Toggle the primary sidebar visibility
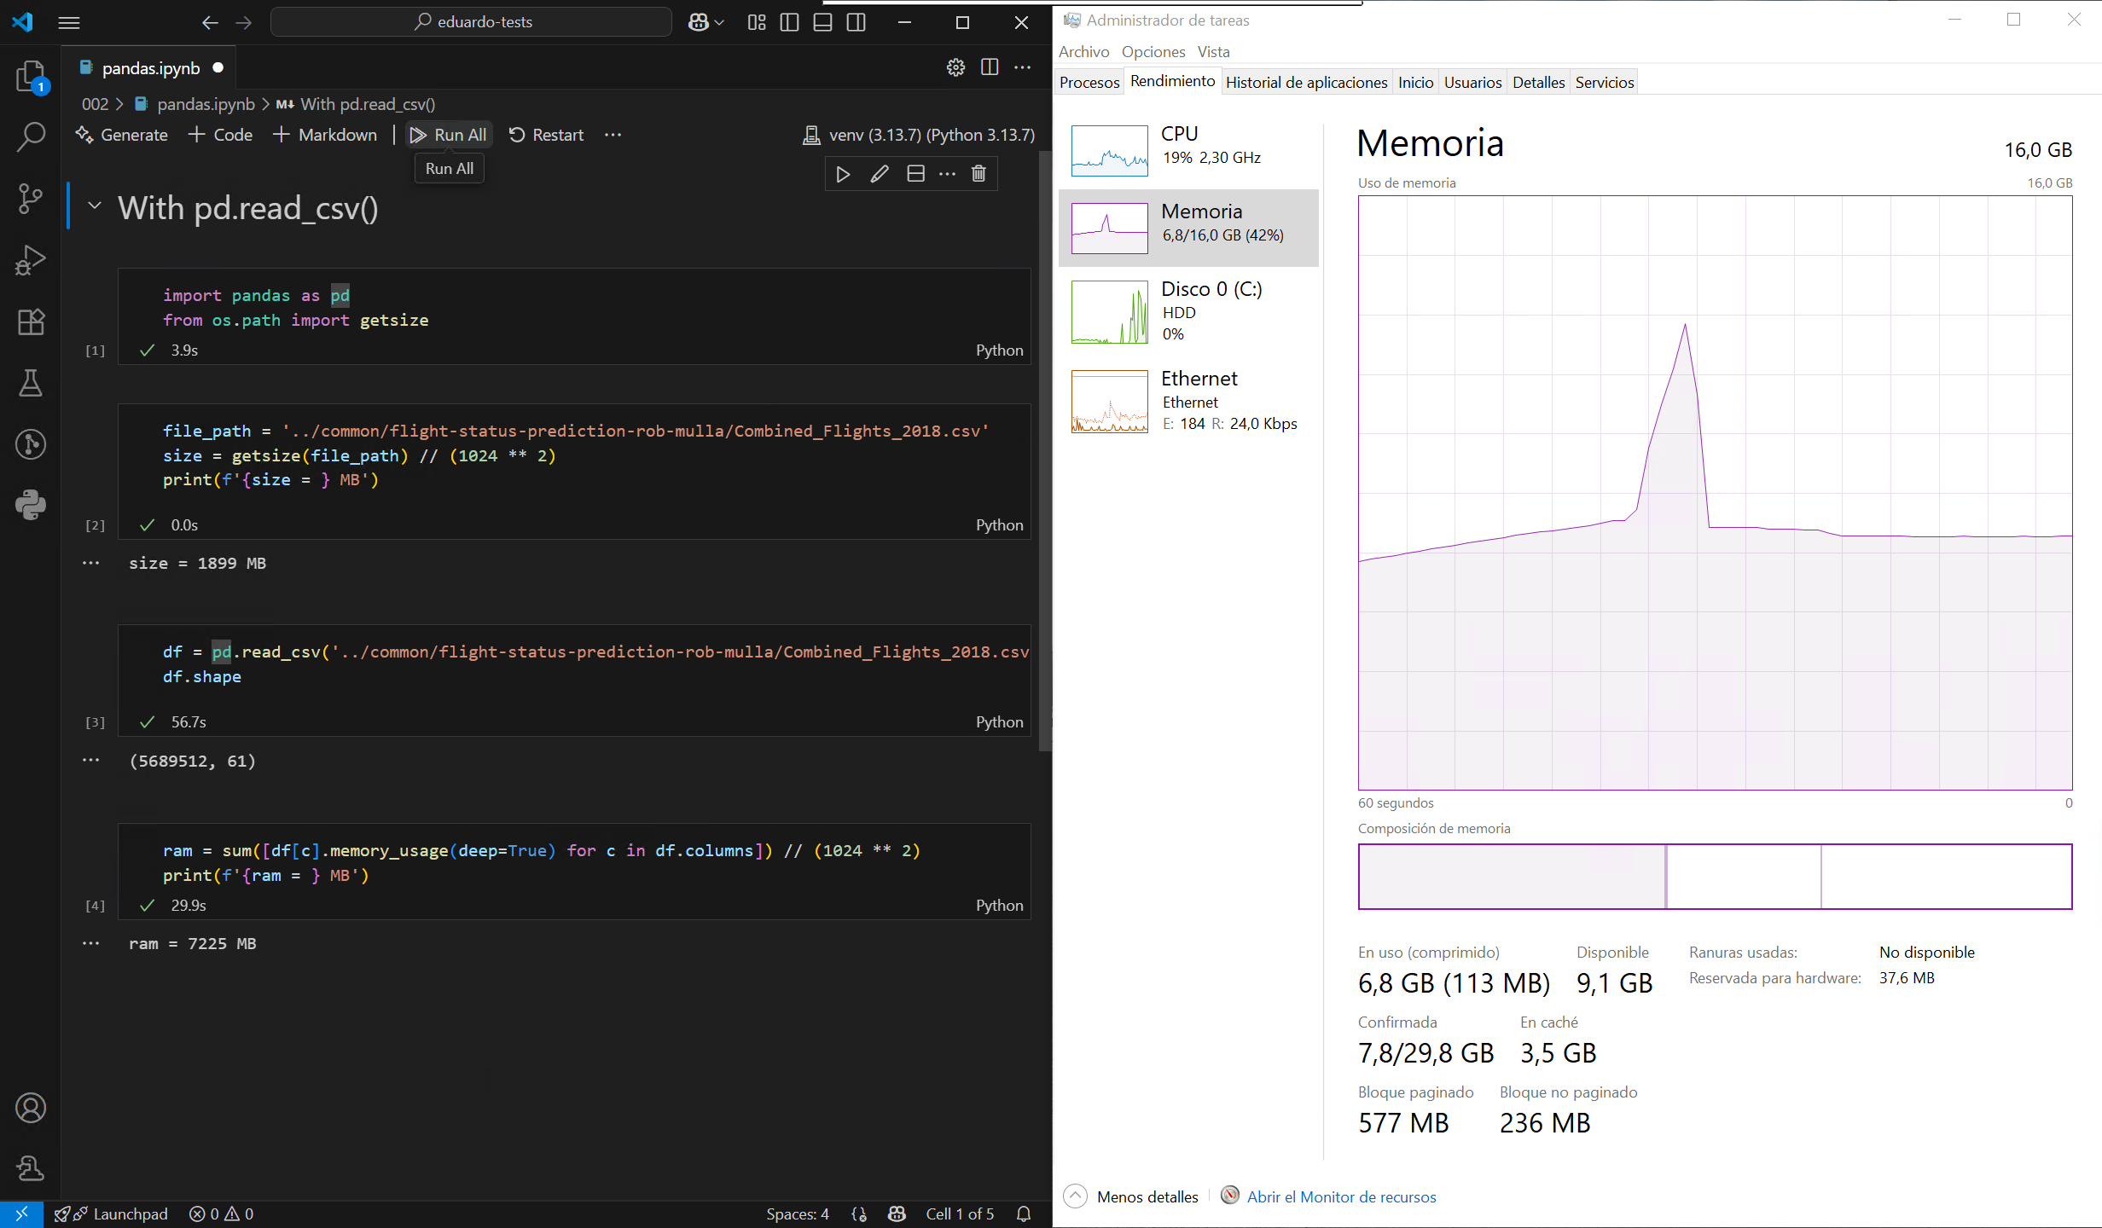The width and height of the screenshot is (2102, 1228). click(x=789, y=22)
